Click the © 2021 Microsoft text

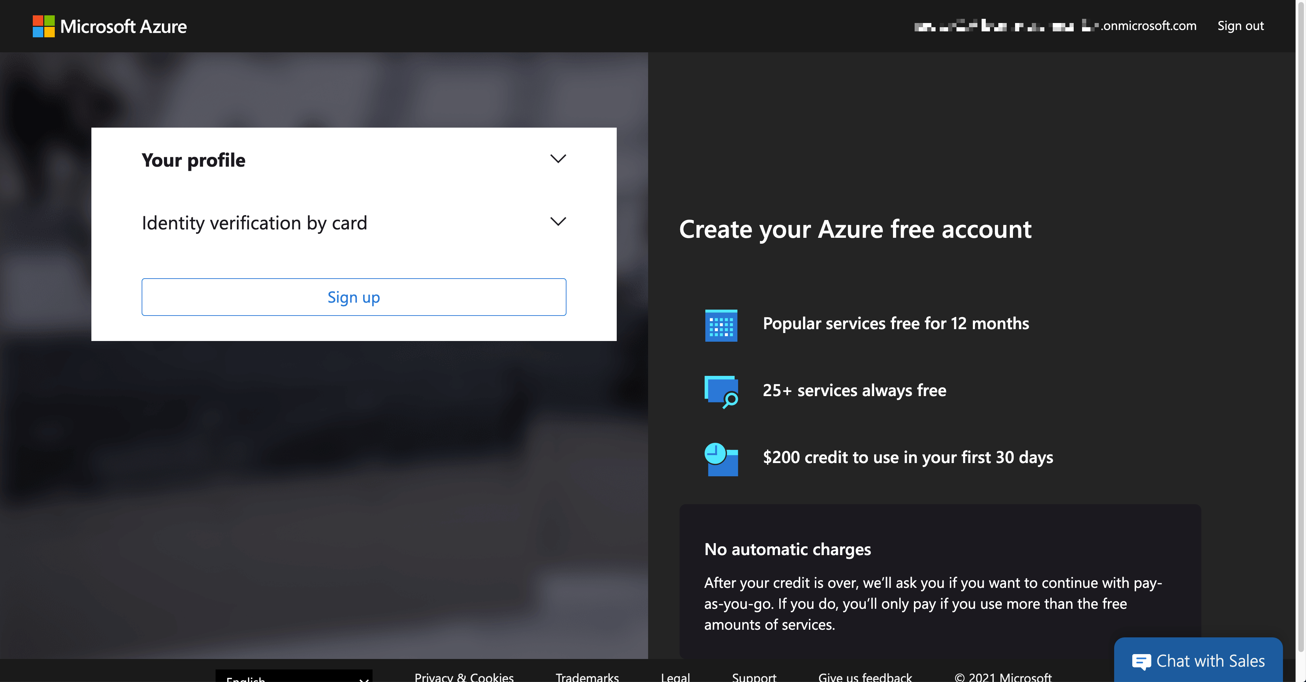[x=1003, y=677]
